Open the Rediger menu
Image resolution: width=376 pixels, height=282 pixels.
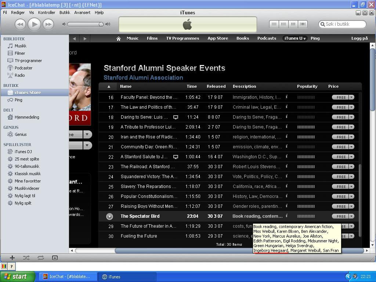[18, 12]
